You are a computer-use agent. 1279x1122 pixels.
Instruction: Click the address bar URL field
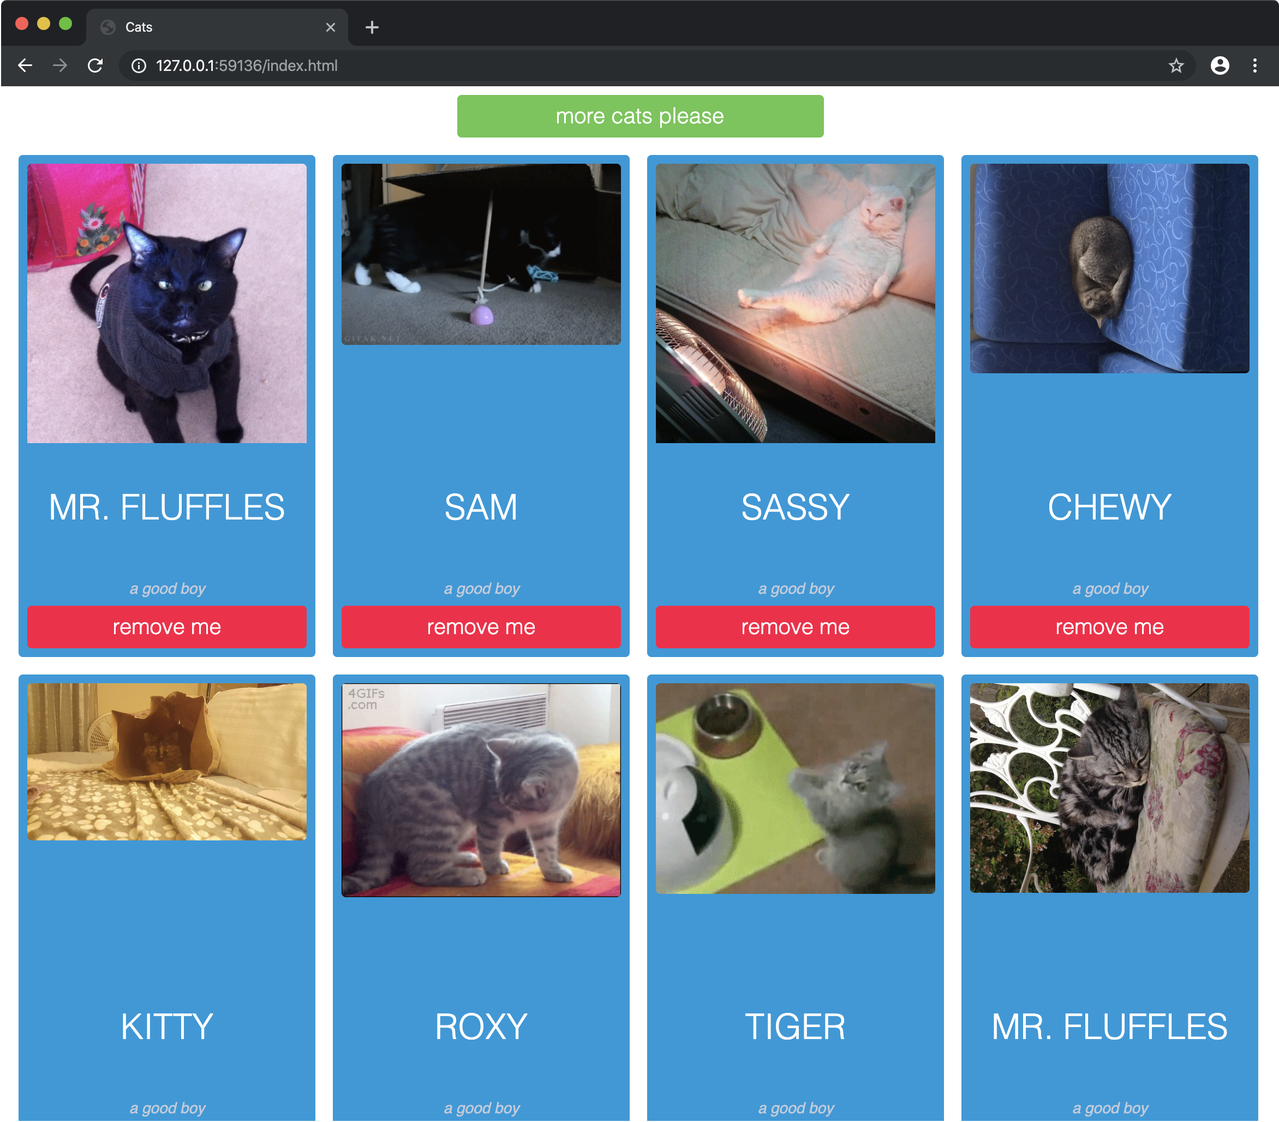[x=563, y=65]
